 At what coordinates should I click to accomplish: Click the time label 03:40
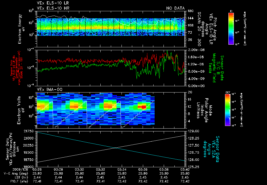(x=185, y=170)
